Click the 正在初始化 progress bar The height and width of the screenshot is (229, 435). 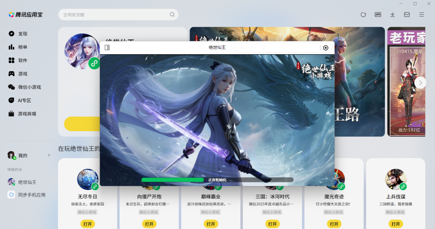coord(217,180)
